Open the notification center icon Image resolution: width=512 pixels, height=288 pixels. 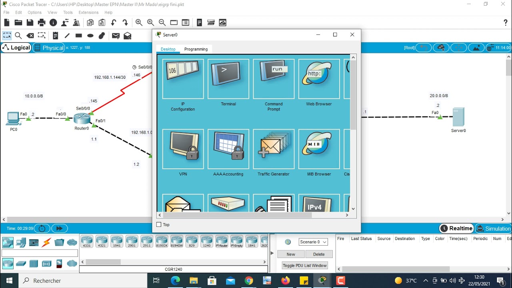pyautogui.click(x=500, y=280)
